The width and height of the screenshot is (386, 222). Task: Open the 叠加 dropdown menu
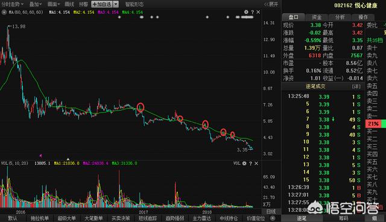pyautogui.click(x=36, y=4)
